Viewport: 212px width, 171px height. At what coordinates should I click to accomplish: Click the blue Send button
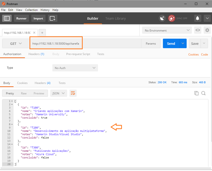click(171, 43)
